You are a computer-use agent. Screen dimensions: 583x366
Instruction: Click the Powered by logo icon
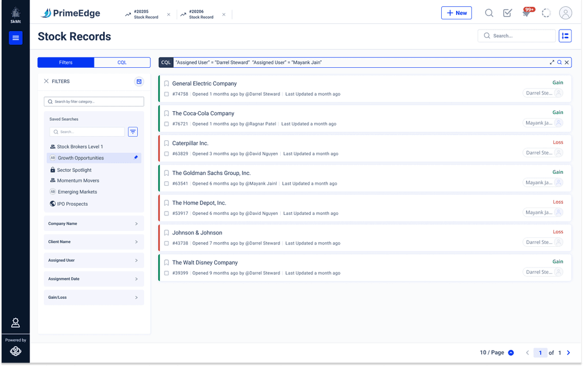[15, 351]
